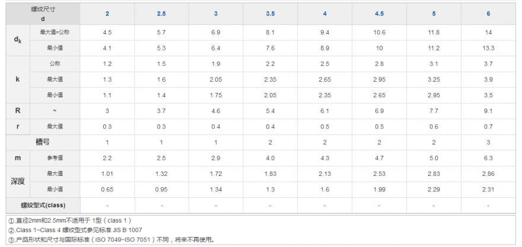Viewport: 522px width, 247px height.
Task: Select the k 公称 row sub-label
Action: click(59, 62)
